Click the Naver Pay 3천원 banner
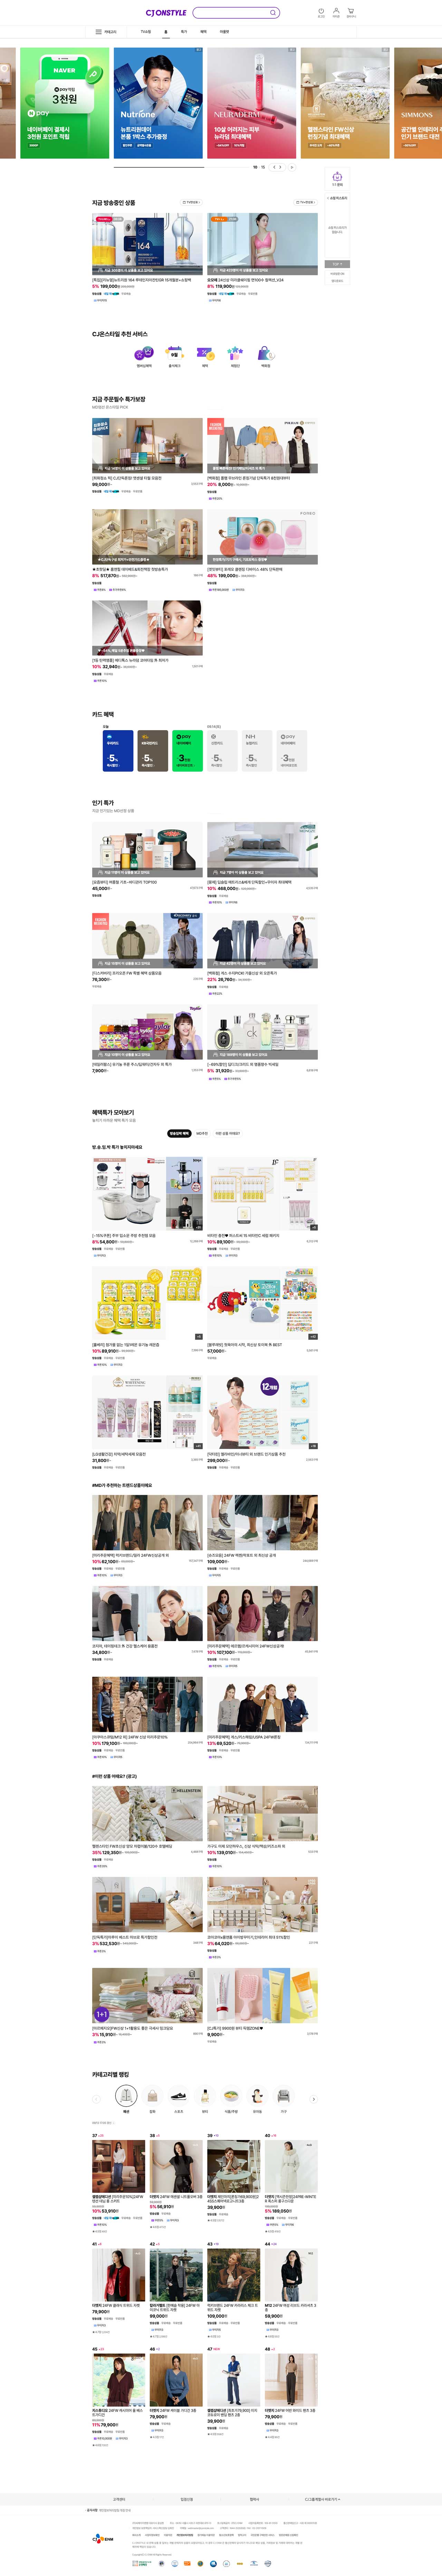Screen dimensions: 442x2576 [65, 103]
